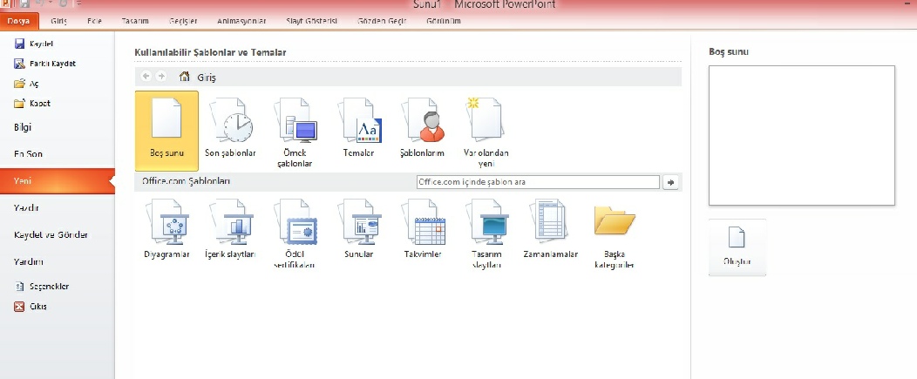
Task: Click Boş sunu preview thumbnail
Action: click(802, 136)
